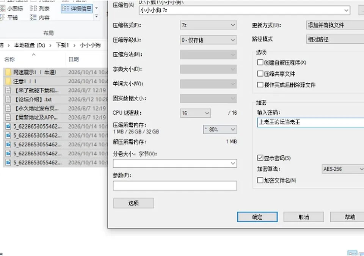Image resolution: width=364 pixels, height=256 pixels.
Task: Click 小小小狗 in the Explorer breadcrumb
Action: (x=90, y=45)
